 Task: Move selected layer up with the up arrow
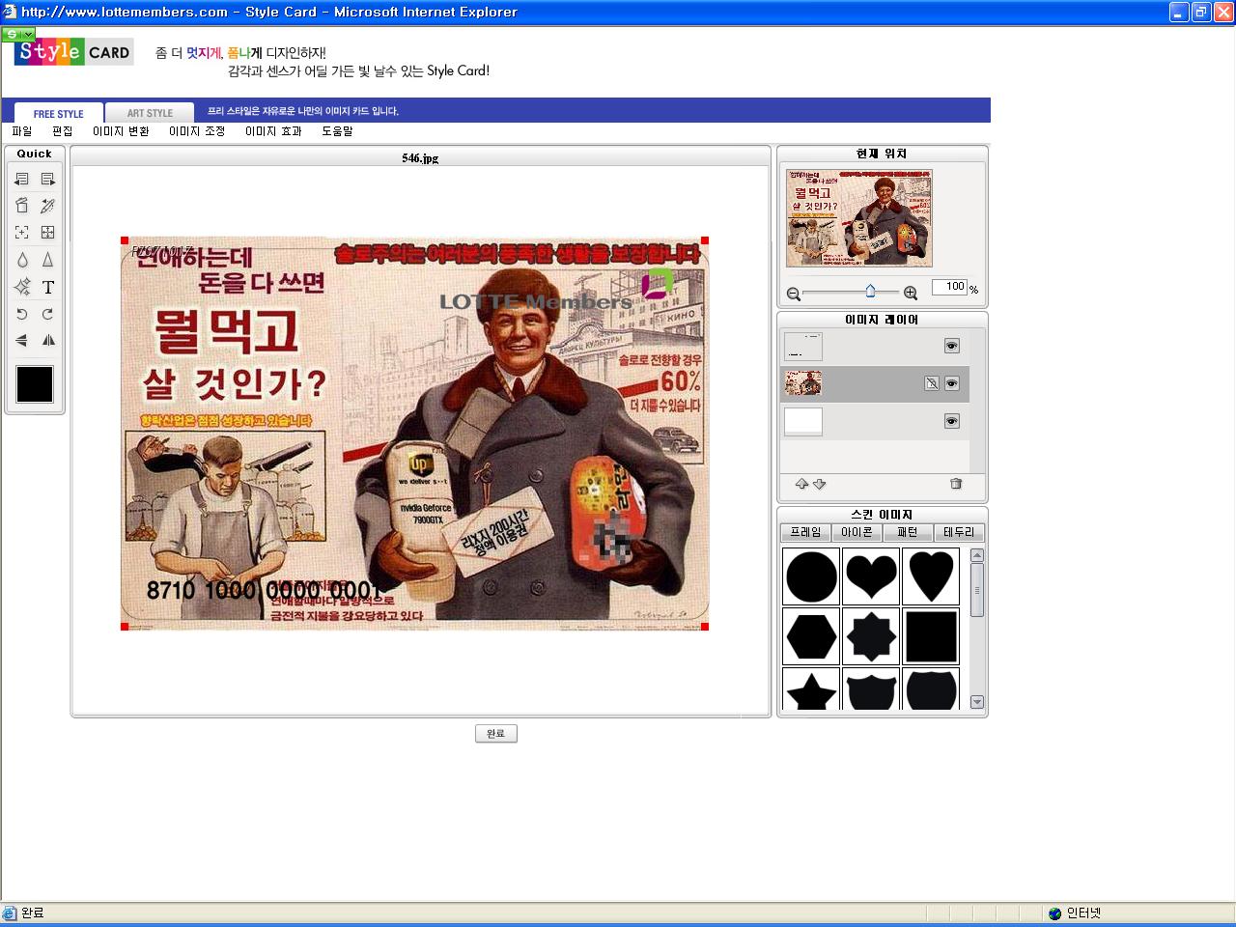[801, 484]
